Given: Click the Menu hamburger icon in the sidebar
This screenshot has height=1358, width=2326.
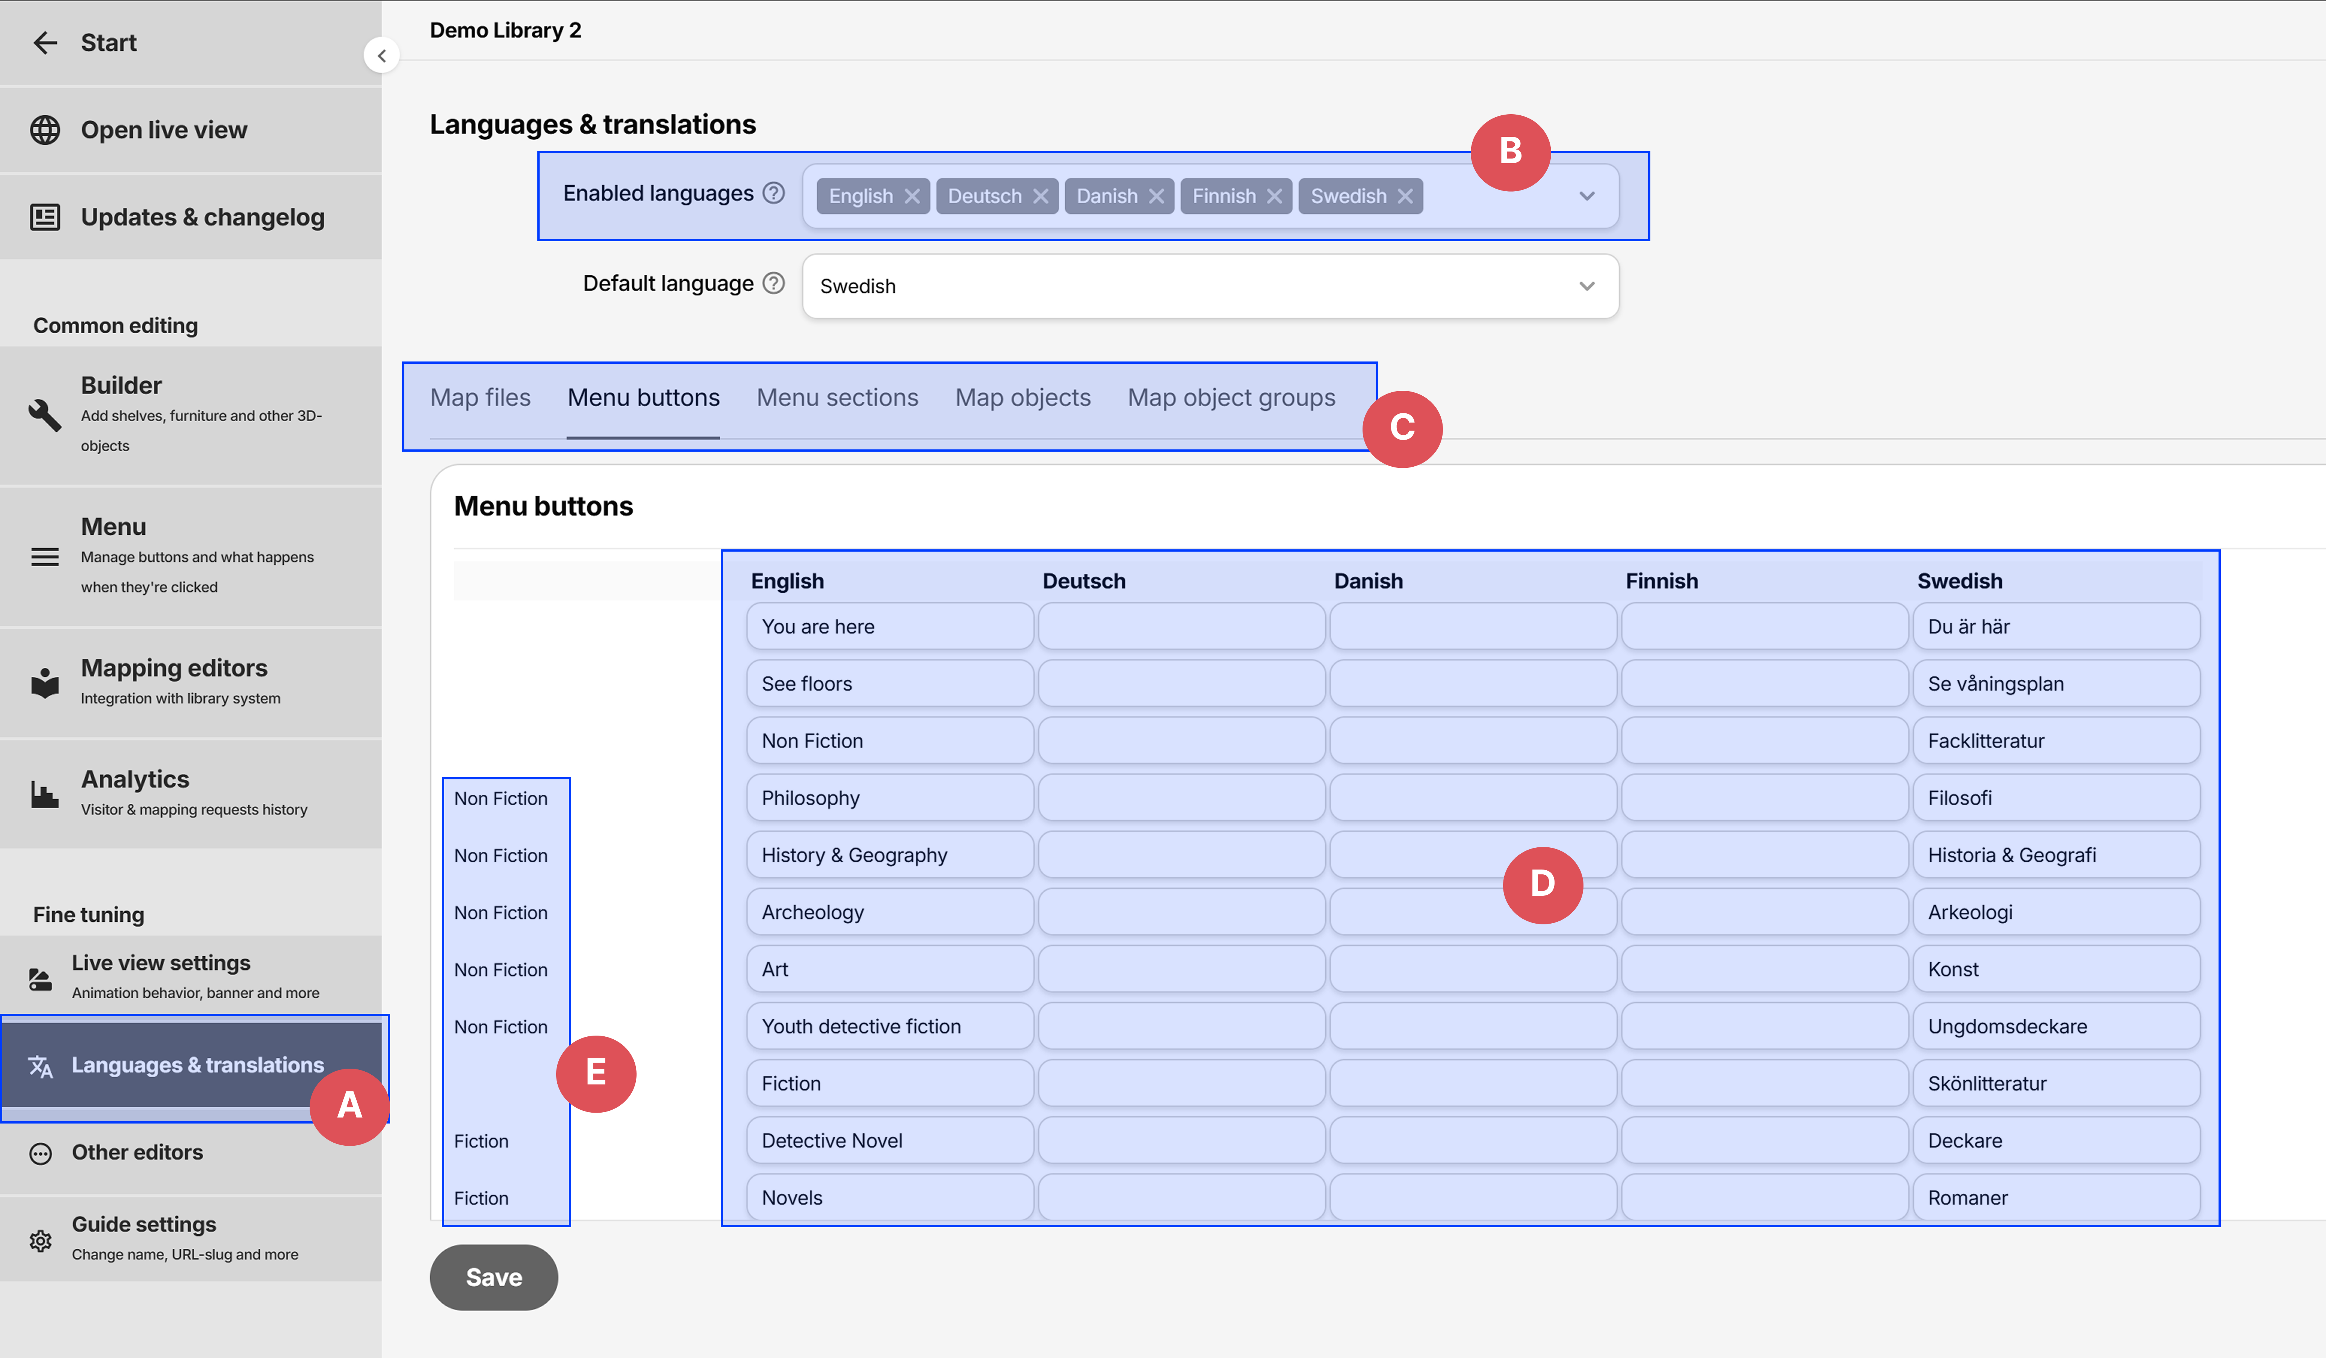Looking at the screenshot, I should [x=45, y=557].
